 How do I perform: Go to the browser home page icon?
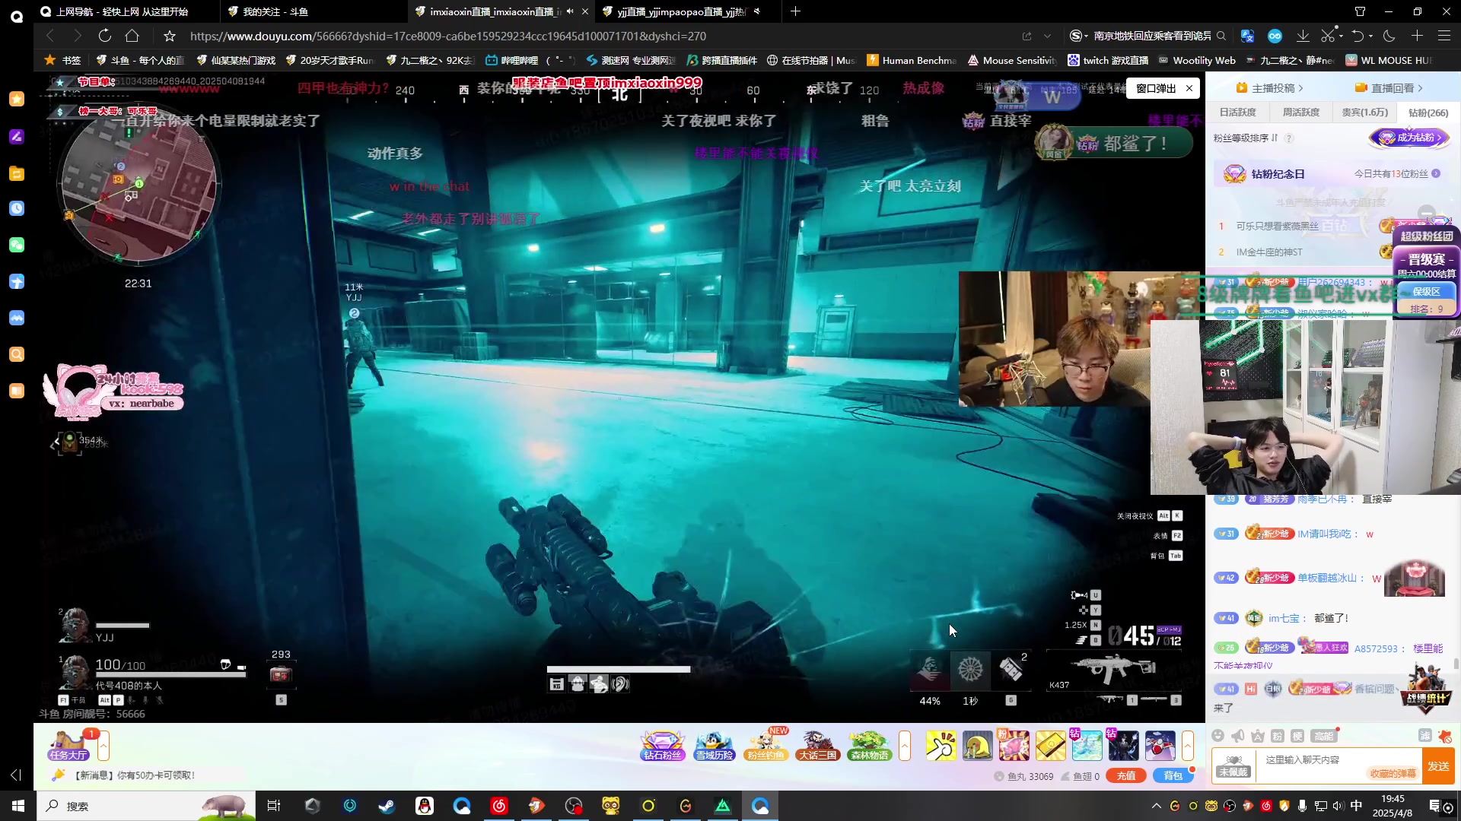click(x=132, y=36)
